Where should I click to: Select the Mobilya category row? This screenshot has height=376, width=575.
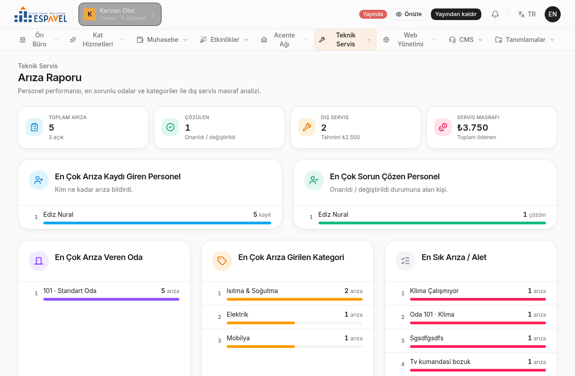point(287,341)
